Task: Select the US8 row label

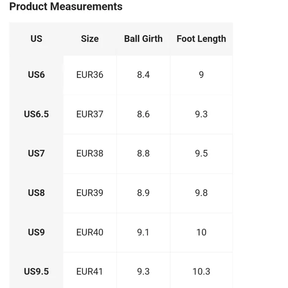Action: (36, 193)
